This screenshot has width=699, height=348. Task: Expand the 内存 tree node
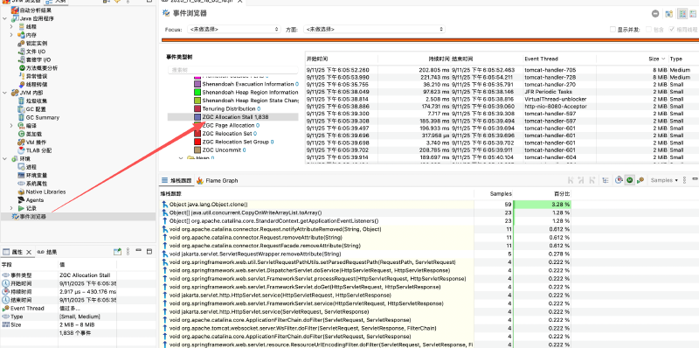click(12, 35)
